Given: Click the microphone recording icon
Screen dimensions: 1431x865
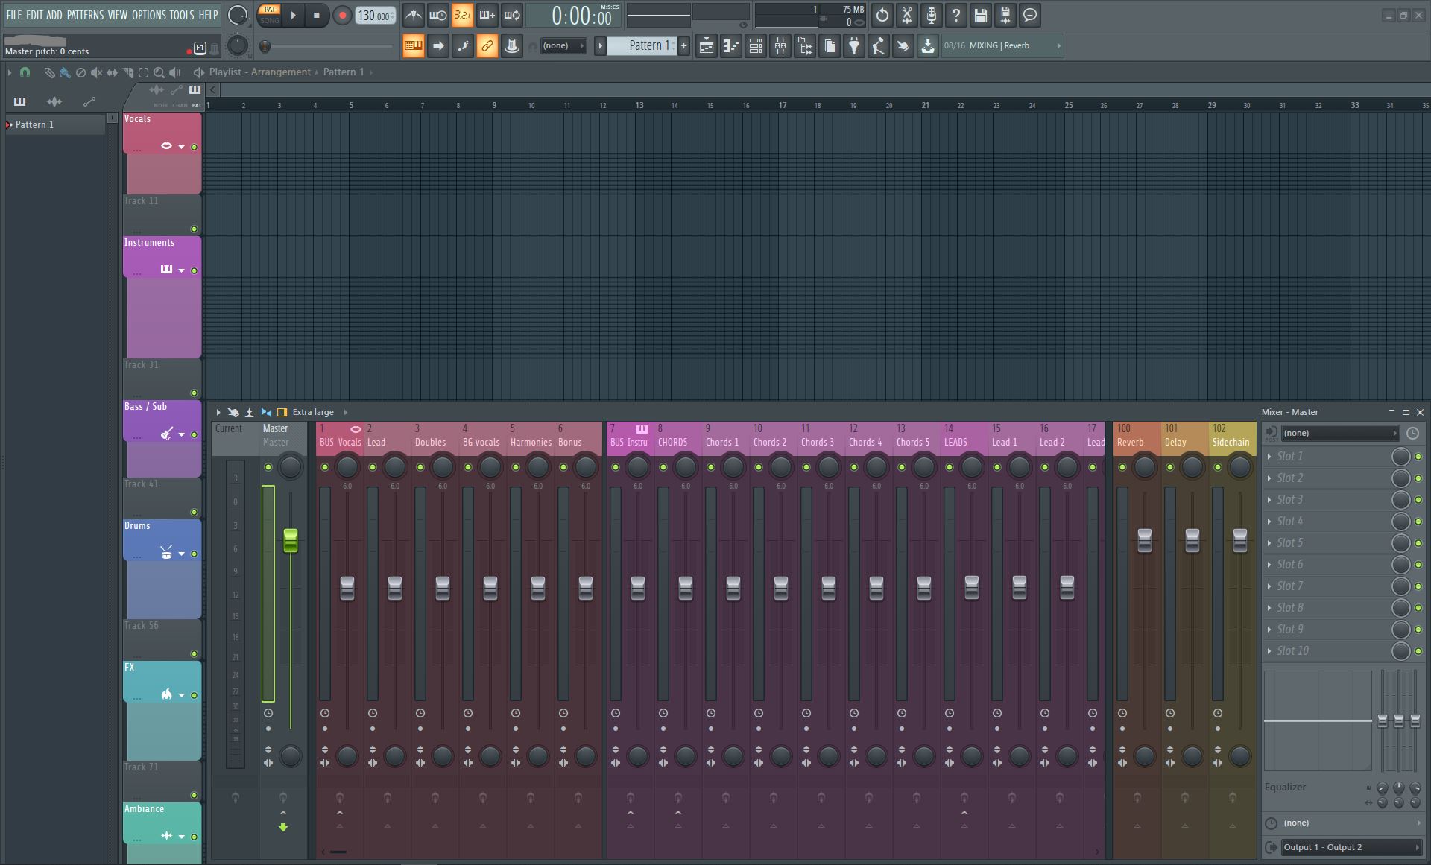Looking at the screenshot, I should [931, 15].
